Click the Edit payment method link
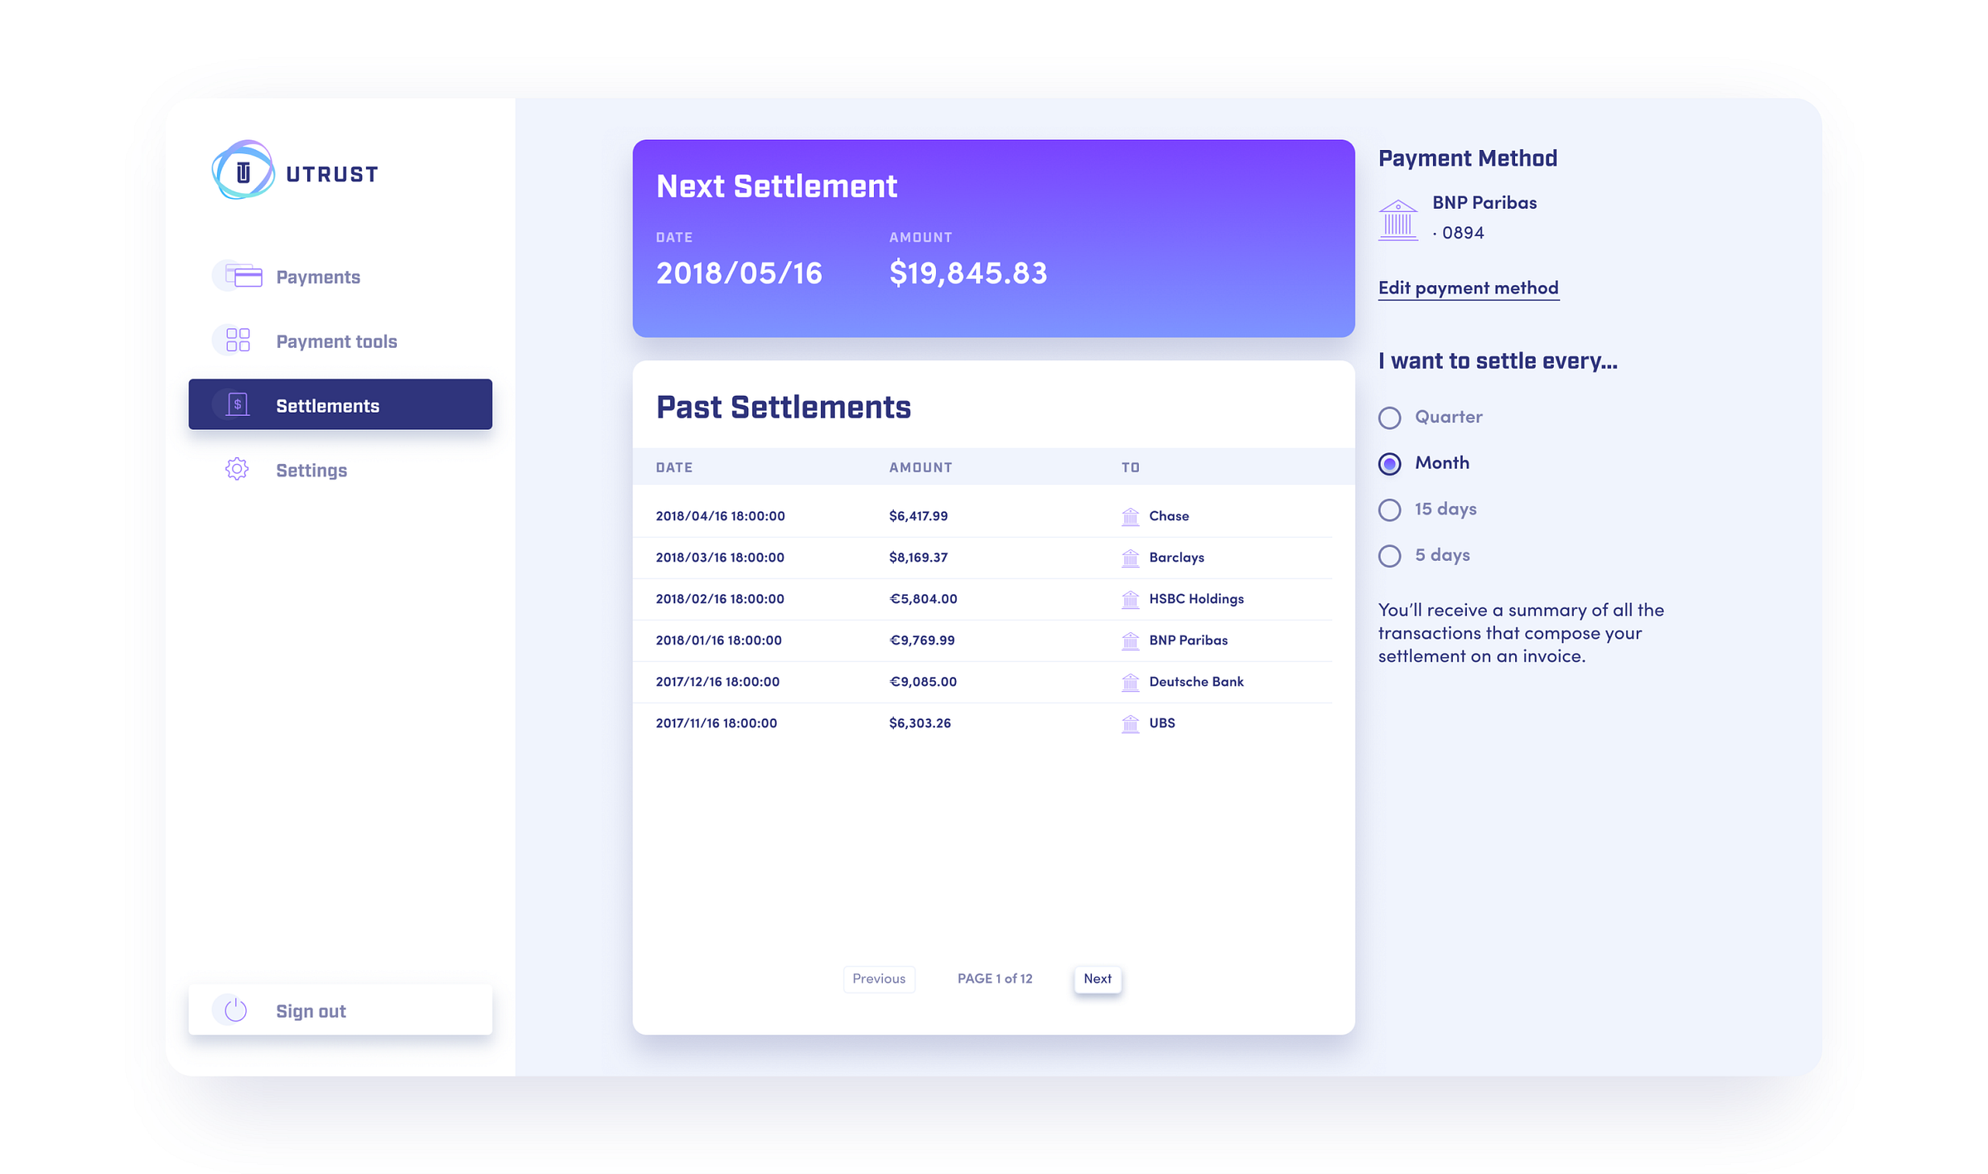Viewport: 1988px width, 1174px height. click(x=1468, y=287)
